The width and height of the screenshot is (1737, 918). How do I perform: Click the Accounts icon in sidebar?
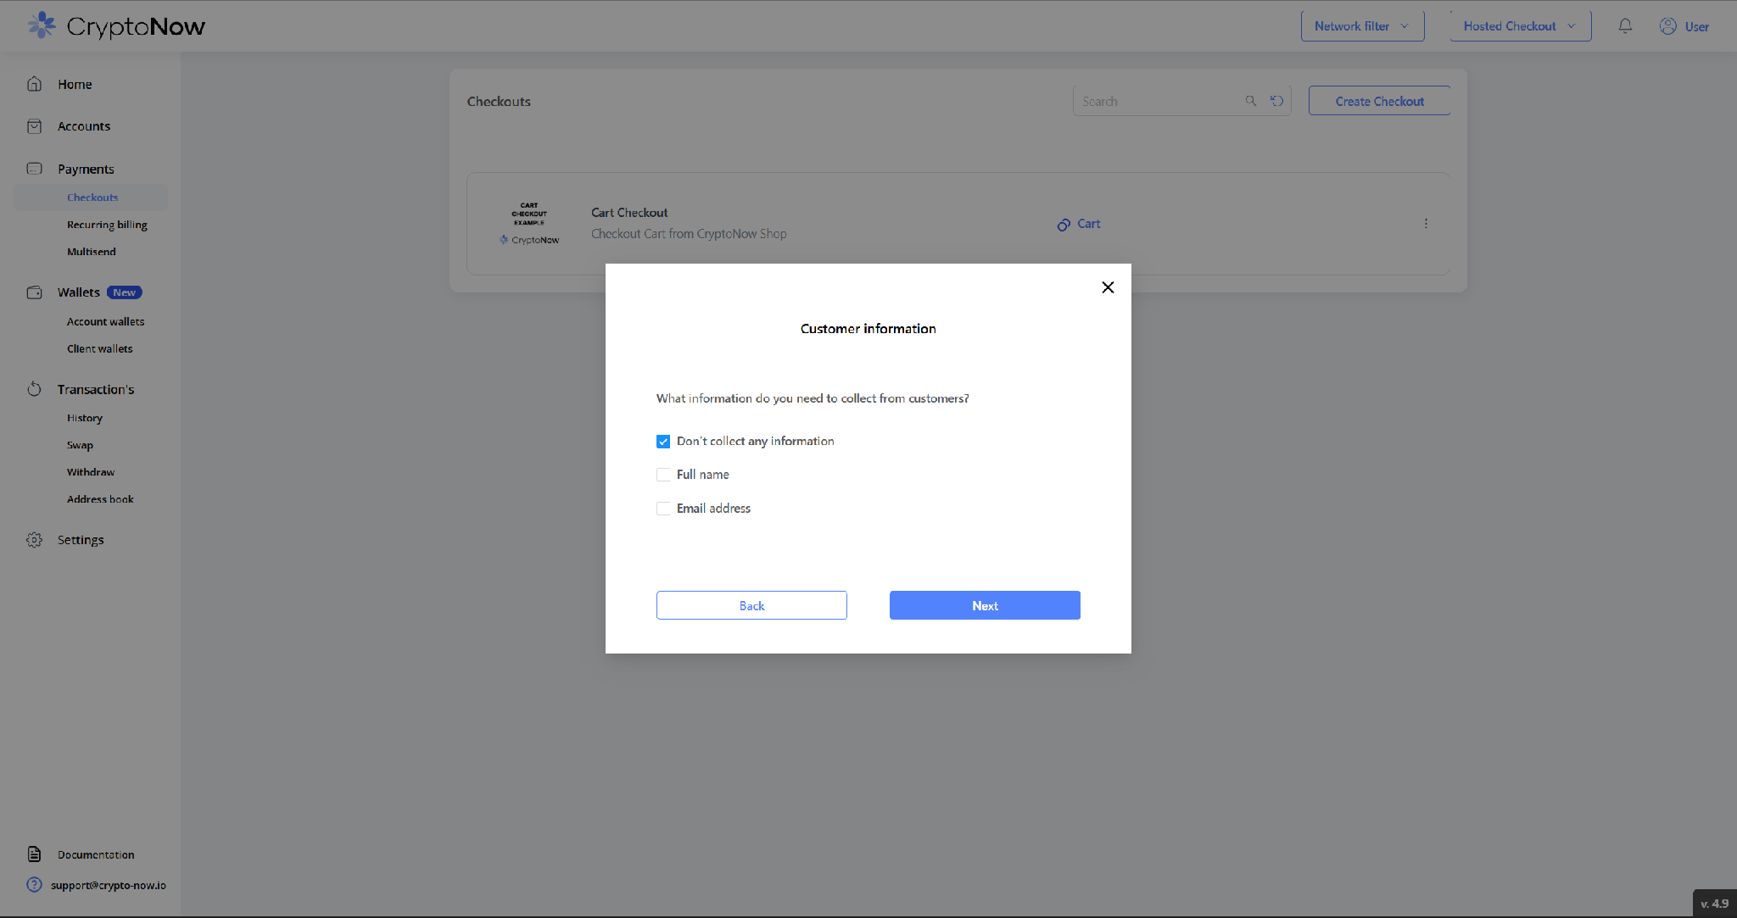pyautogui.click(x=35, y=126)
